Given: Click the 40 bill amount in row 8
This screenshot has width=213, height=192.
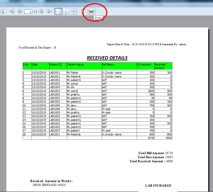Looking at the screenshot, I should [x=152, y=98].
